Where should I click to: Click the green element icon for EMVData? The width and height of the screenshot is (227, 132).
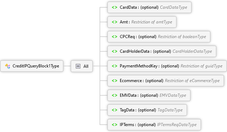click(114, 95)
